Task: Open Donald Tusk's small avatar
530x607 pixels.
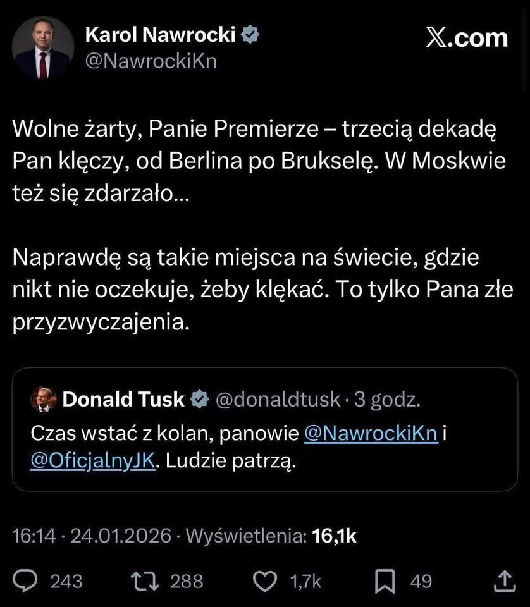Action: pyautogui.click(x=42, y=399)
